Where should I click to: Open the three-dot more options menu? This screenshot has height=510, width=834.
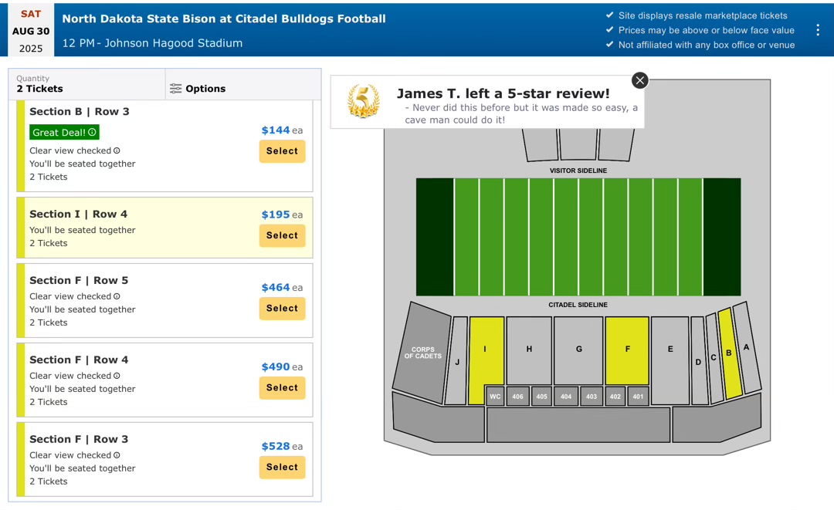818,30
